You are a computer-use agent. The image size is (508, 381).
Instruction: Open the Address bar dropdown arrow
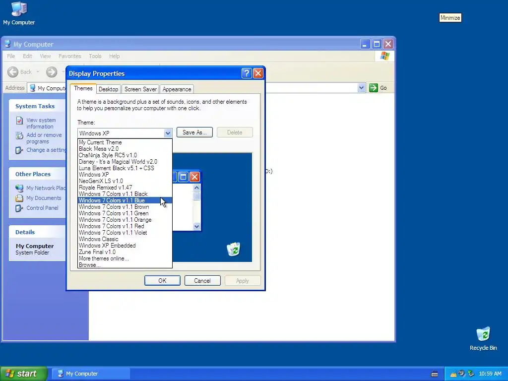(x=361, y=88)
